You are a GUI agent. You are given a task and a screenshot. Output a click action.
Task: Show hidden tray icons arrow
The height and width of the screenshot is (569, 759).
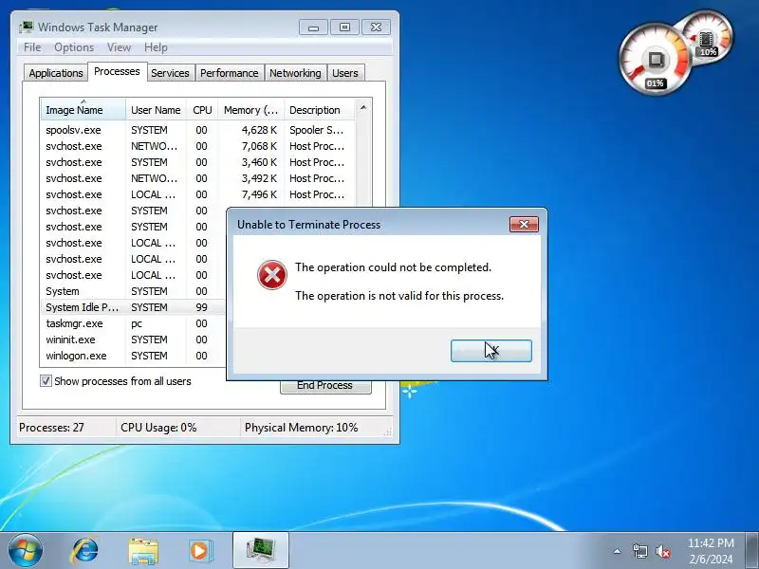(618, 551)
